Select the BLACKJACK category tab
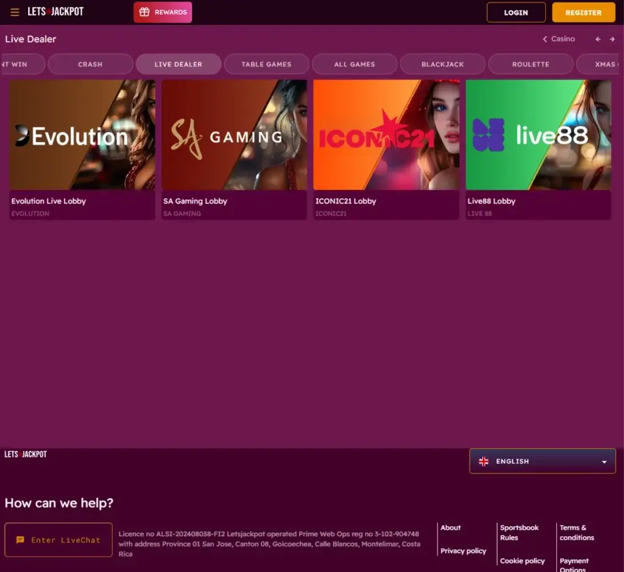This screenshot has width=624, height=572. point(442,63)
